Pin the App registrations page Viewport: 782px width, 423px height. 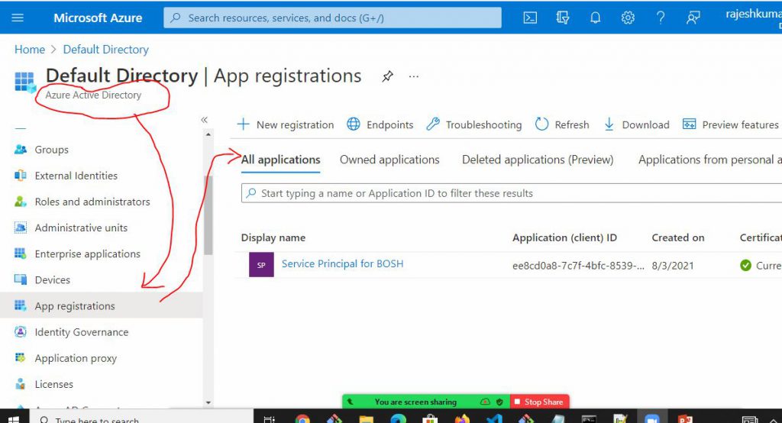coord(387,76)
